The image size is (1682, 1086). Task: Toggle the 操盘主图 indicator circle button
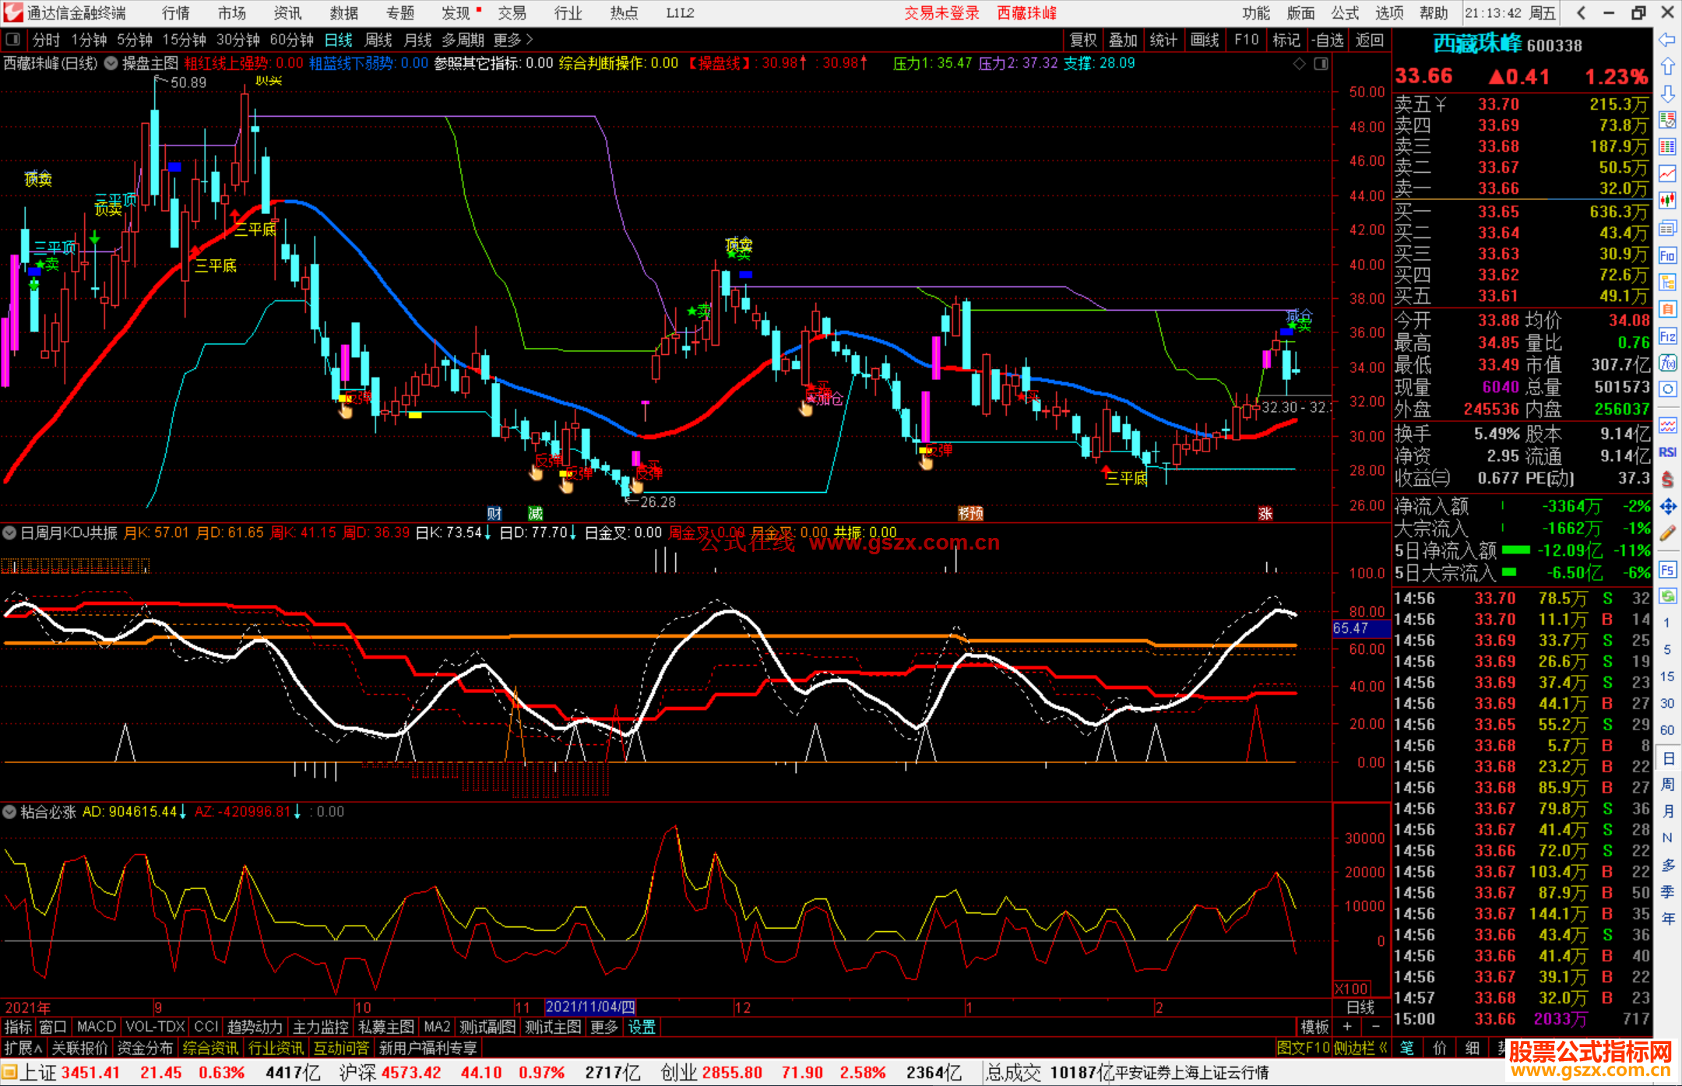pyautogui.click(x=111, y=64)
